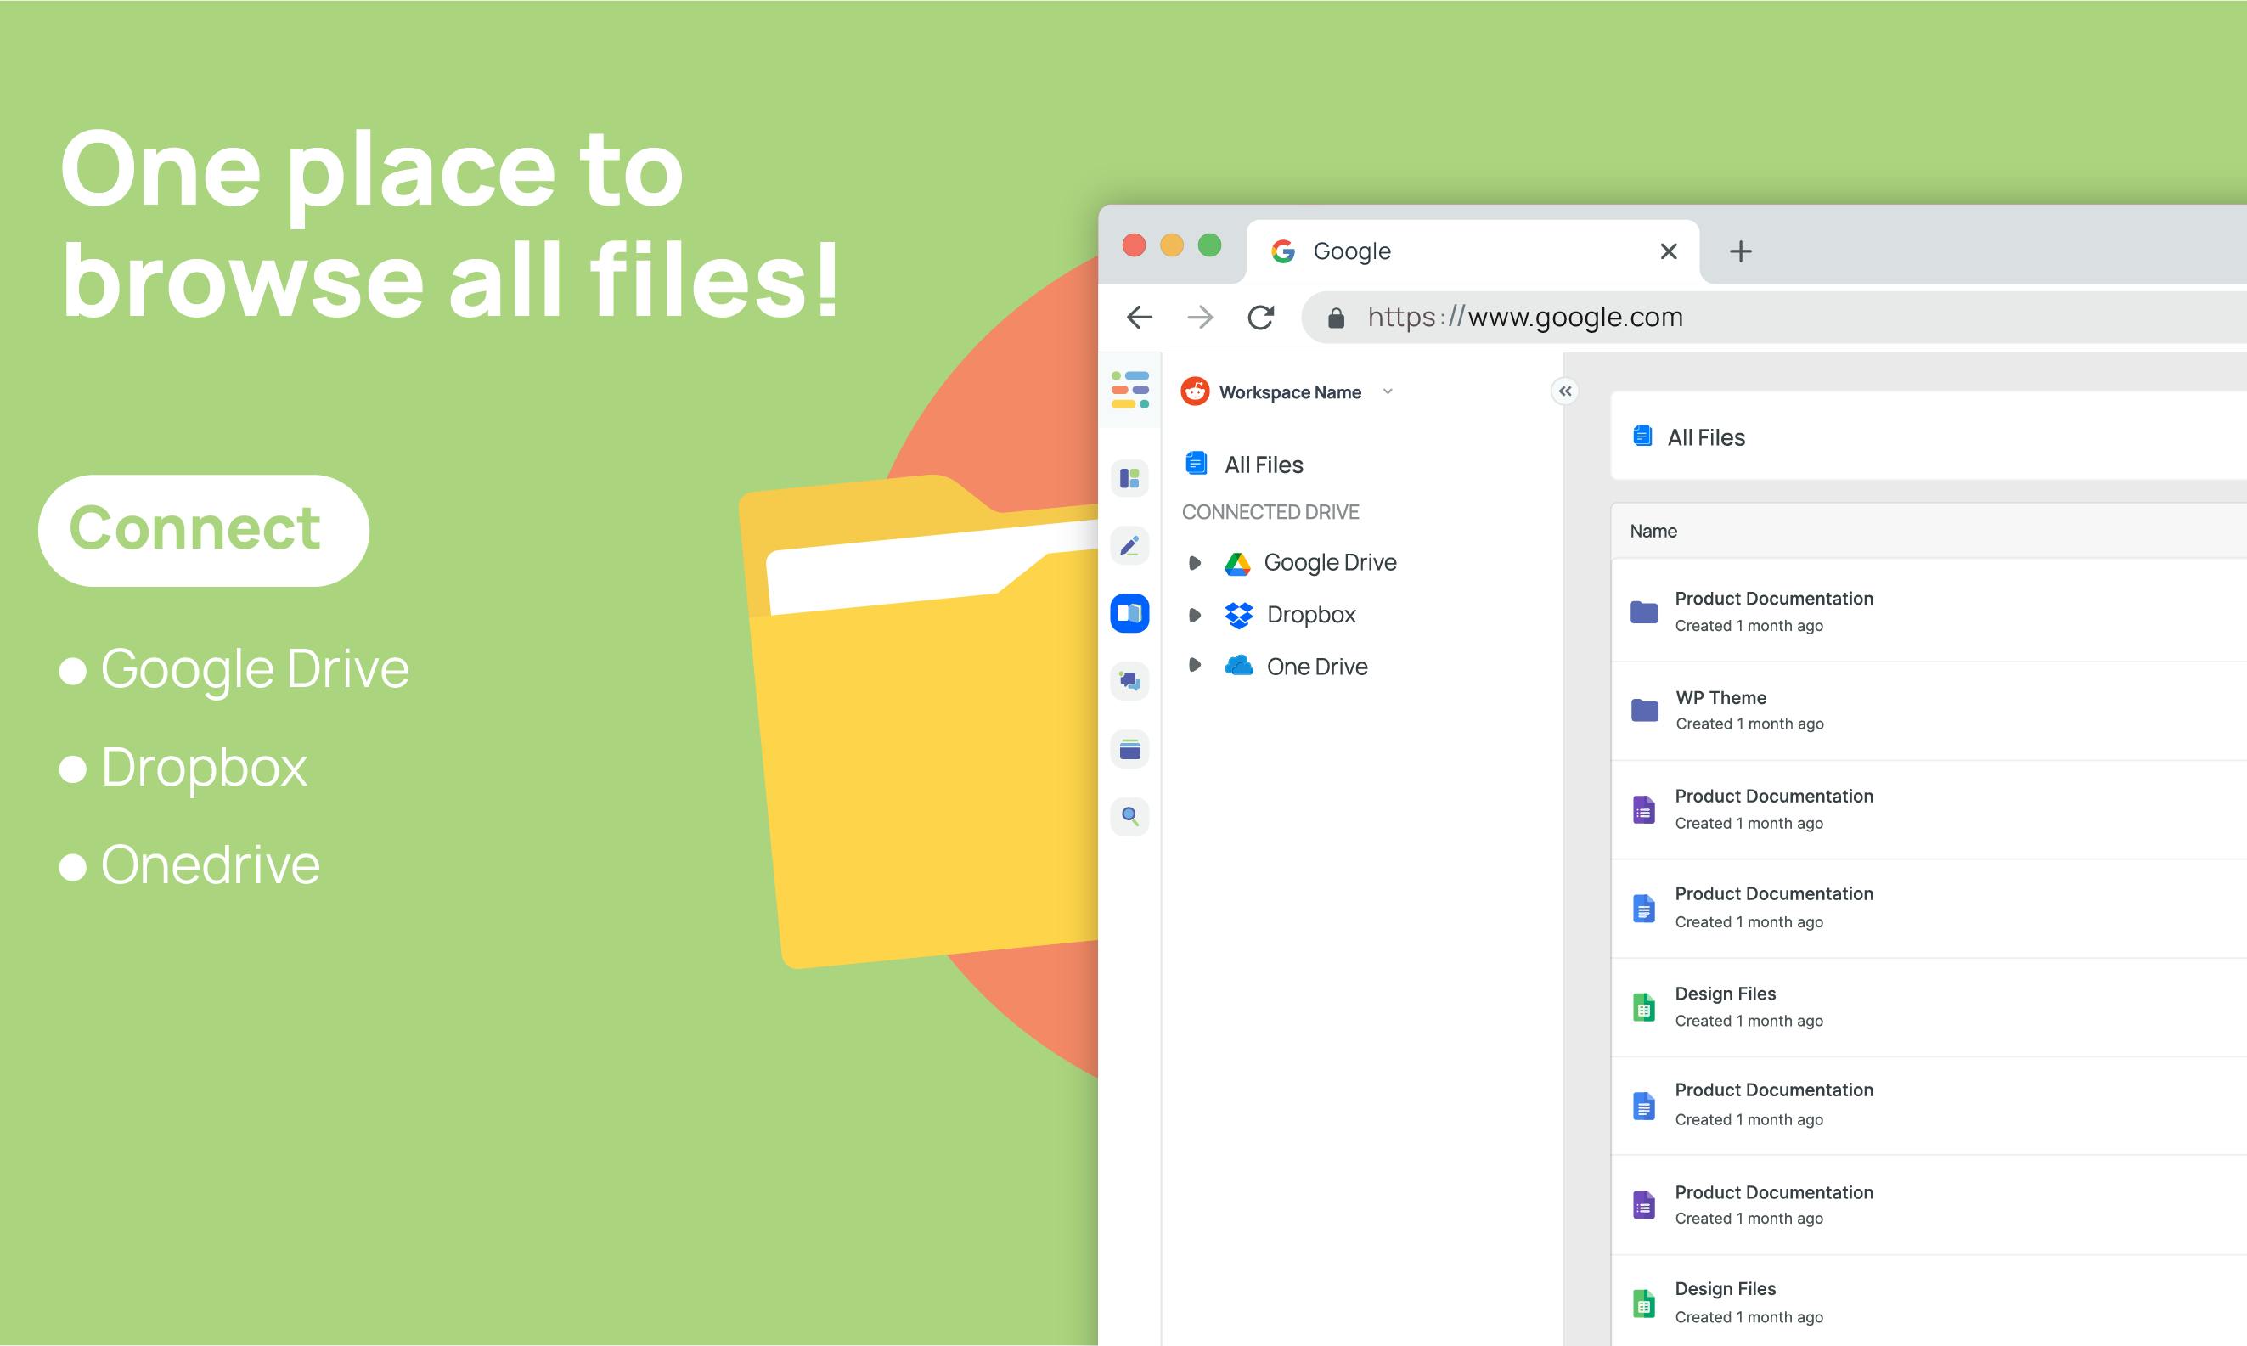
Task: Click the headline One place to browse all files
Action: [451, 224]
